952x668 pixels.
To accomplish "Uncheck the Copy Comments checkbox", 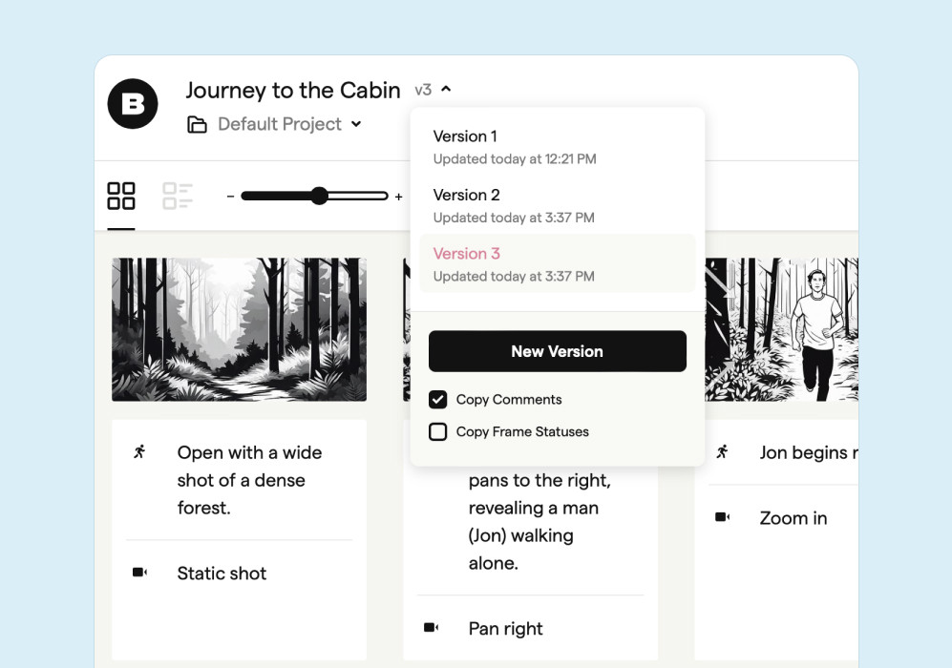I will coord(438,400).
